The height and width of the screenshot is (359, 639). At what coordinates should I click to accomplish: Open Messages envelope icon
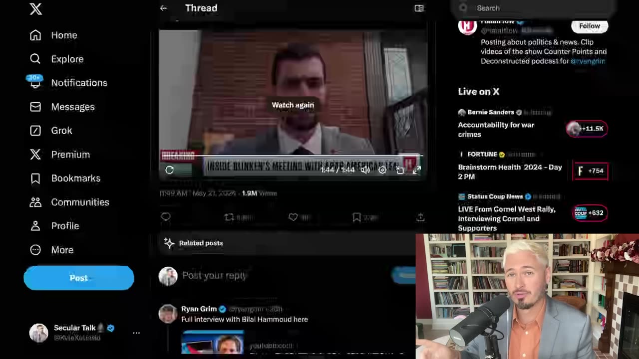point(35,107)
